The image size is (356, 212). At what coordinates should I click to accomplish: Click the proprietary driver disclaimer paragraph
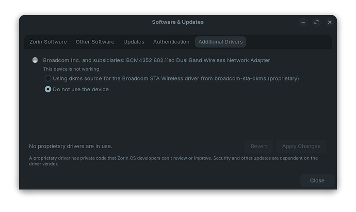point(173,161)
